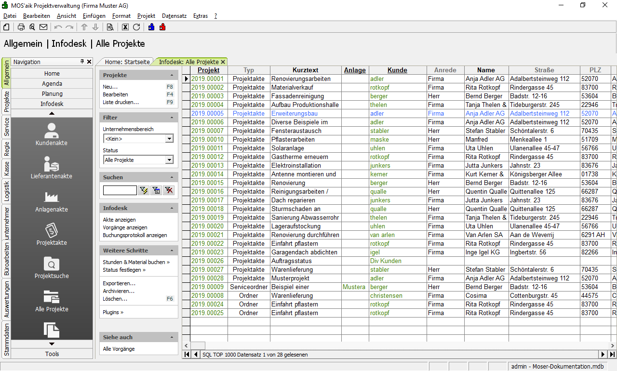This screenshot has width=617, height=371.
Task: Click Alle Vorgänge link
Action: pos(119,349)
